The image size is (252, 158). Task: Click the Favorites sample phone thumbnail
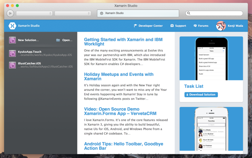[x=211, y=129]
